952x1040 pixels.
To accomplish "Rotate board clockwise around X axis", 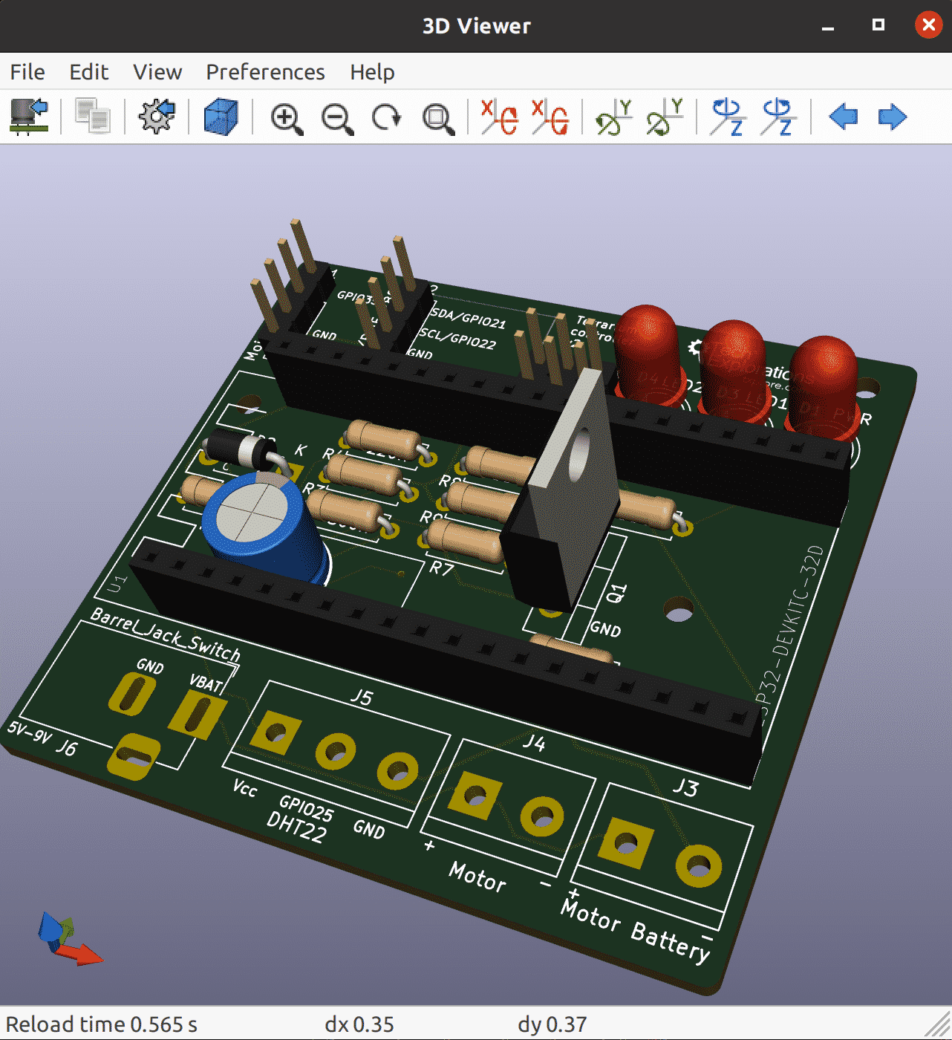I will point(495,117).
